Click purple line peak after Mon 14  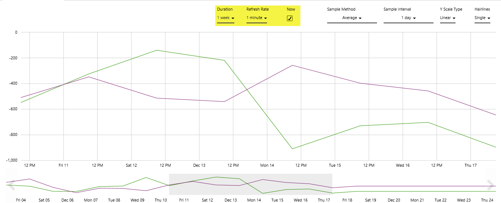pyautogui.click(x=292, y=65)
